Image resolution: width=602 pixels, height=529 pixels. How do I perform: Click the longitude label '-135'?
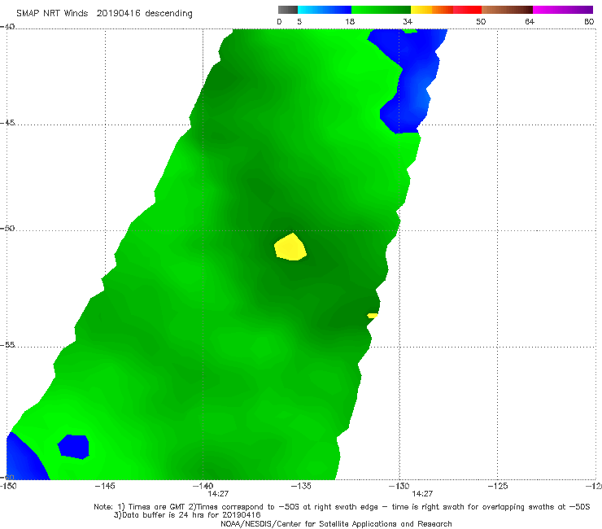[x=301, y=486]
